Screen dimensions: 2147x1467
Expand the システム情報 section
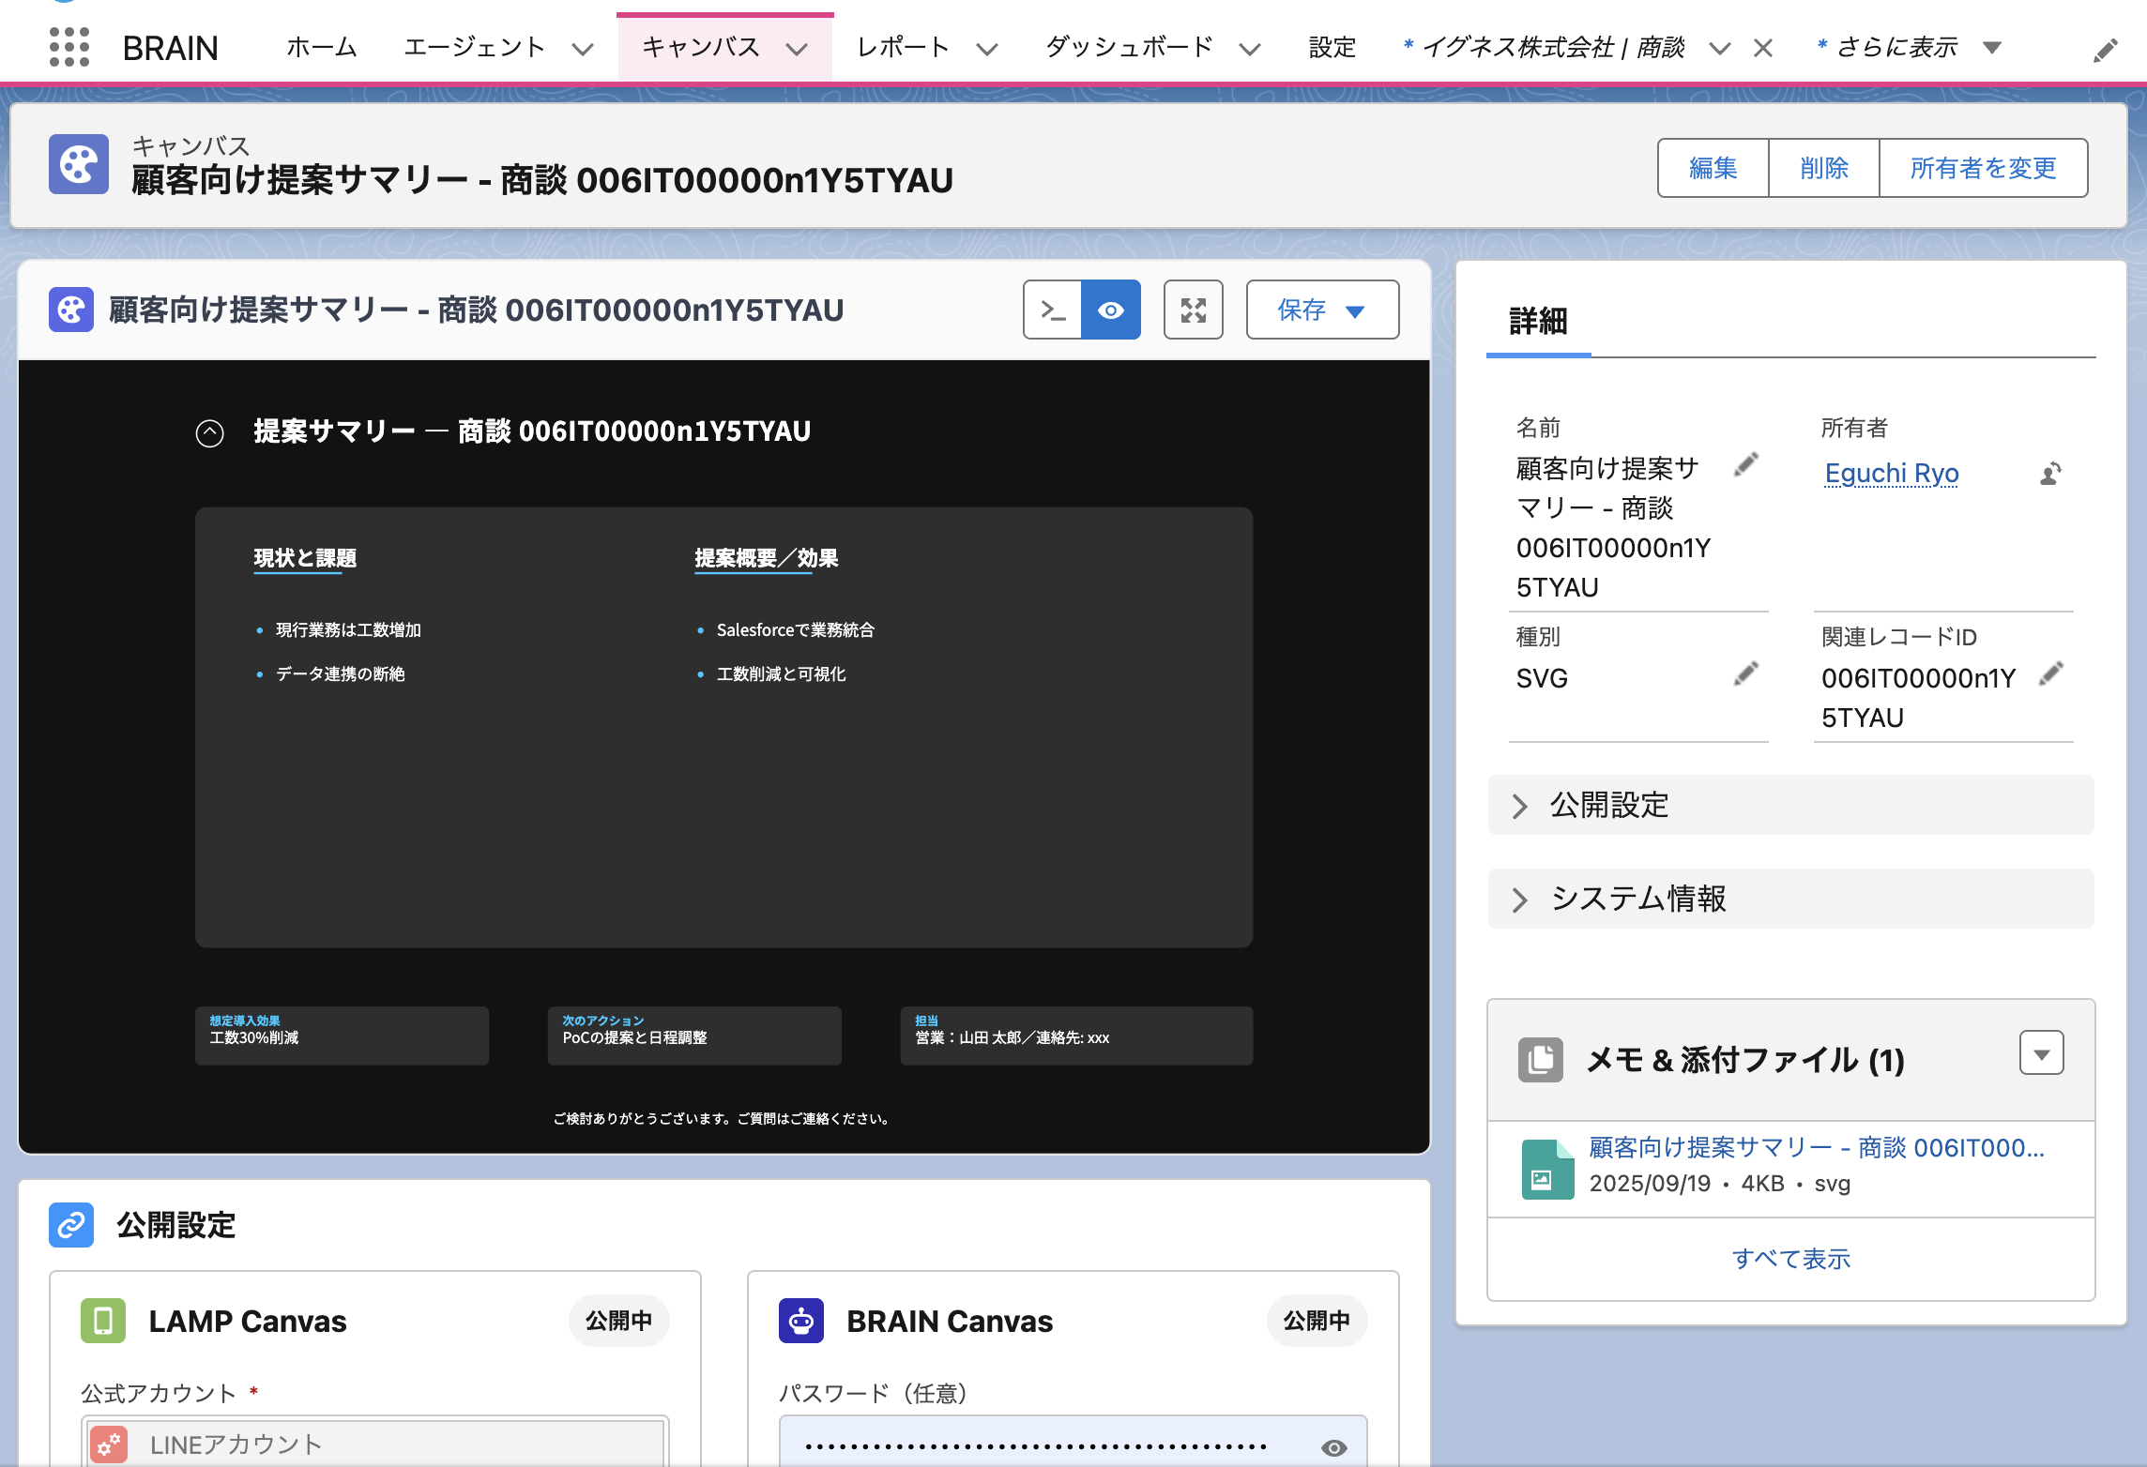(x=1520, y=900)
